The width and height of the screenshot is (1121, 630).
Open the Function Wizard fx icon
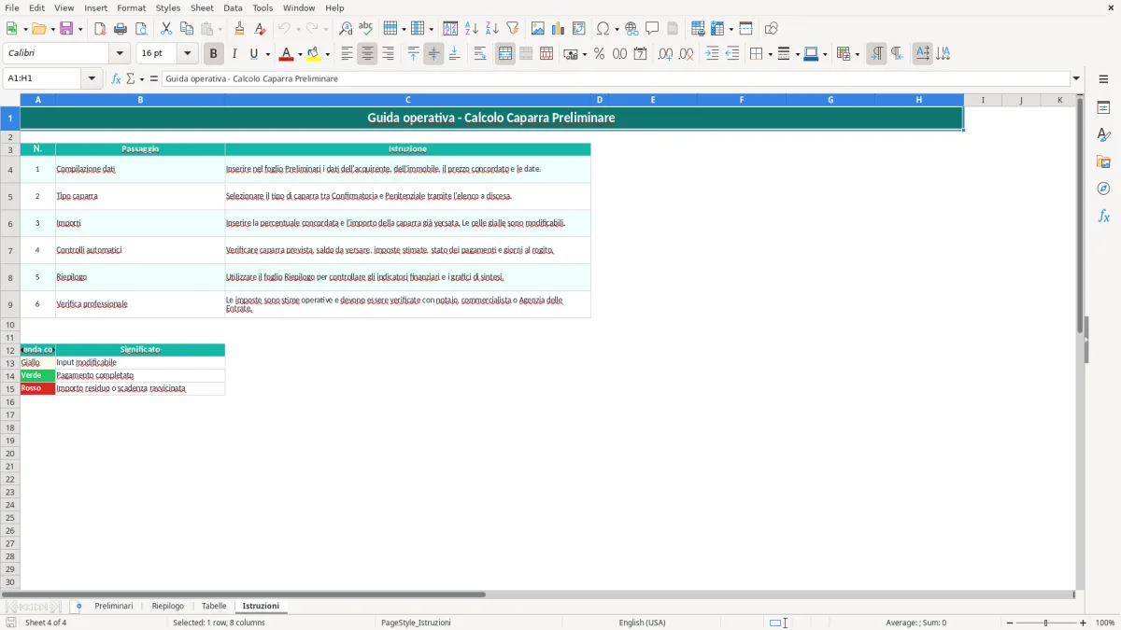(x=117, y=79)
